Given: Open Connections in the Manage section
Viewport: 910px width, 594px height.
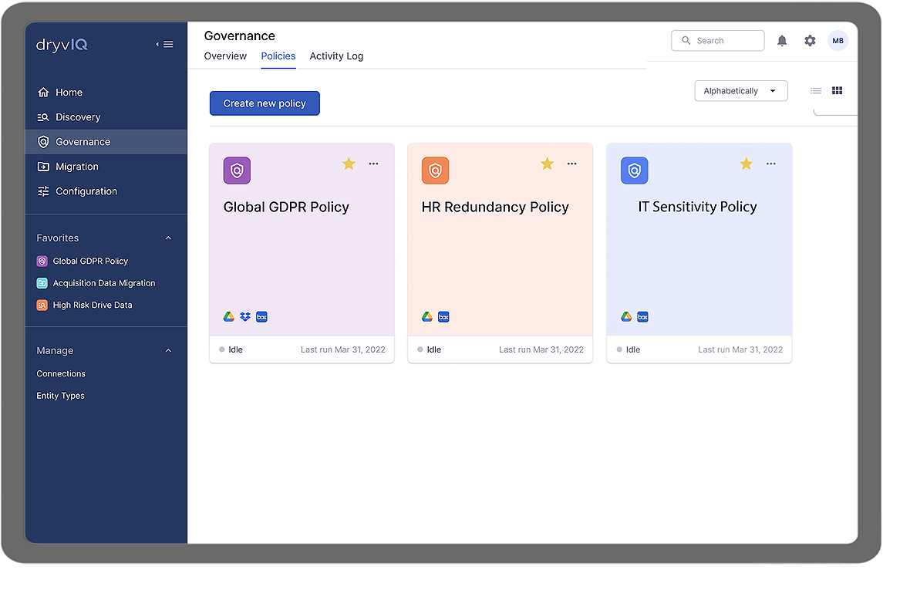Looking at the screenshot, I should pos(61,374).
